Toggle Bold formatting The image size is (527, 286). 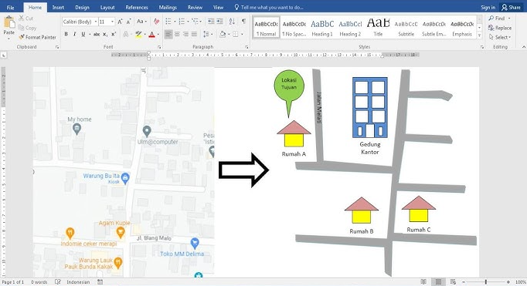click(66, 34)
